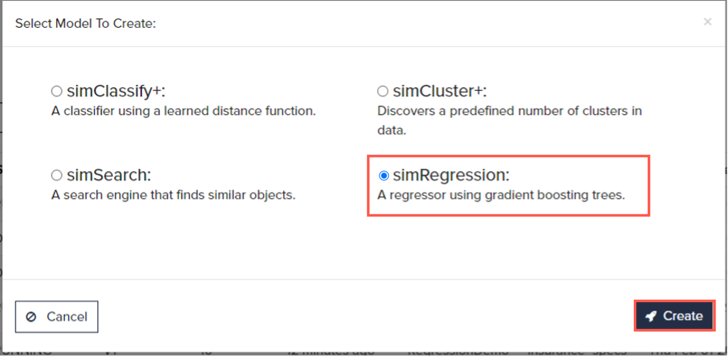
Task: Click the ban icon on Cancel
Action: click(32, 317)
